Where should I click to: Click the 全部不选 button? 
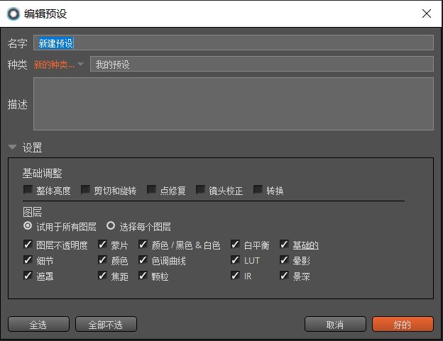tap(106, 324)
